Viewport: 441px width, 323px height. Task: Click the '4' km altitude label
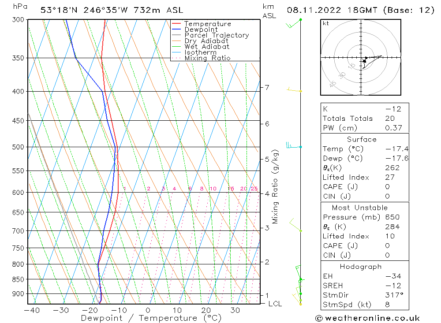click(267, 194)
